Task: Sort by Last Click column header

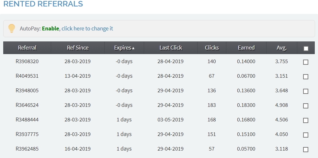Action: (x=171, y=48)
